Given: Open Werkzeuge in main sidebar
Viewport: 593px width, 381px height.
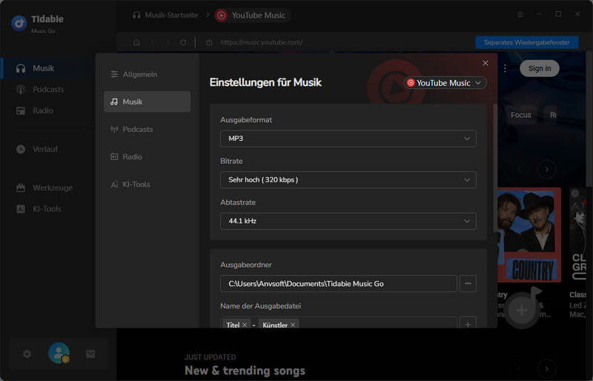Looking at the screenshot, I should click(x=44, y=188).
